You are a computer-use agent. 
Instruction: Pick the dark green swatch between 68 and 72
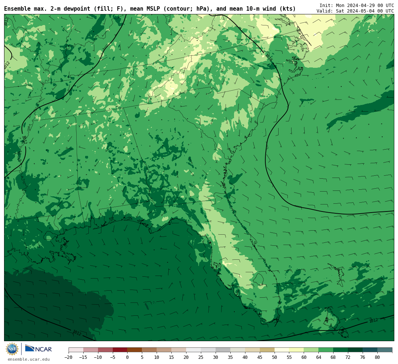coord(341,350)
